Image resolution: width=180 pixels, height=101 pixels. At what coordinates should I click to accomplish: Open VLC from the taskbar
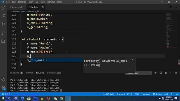42,98
